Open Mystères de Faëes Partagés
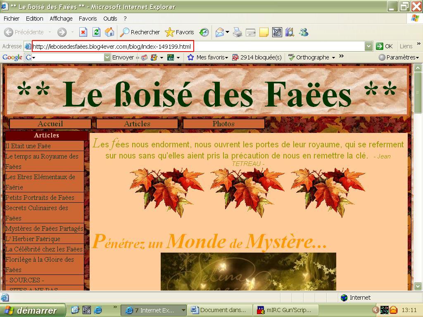423x317 pixels. (45, 229)
